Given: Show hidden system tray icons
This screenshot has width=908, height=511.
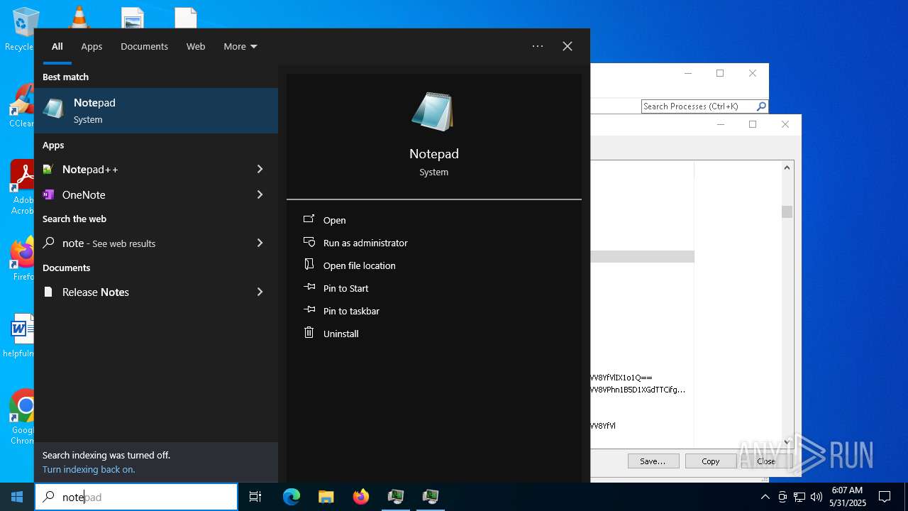Looking at the screenshot, I should [765, 497].
